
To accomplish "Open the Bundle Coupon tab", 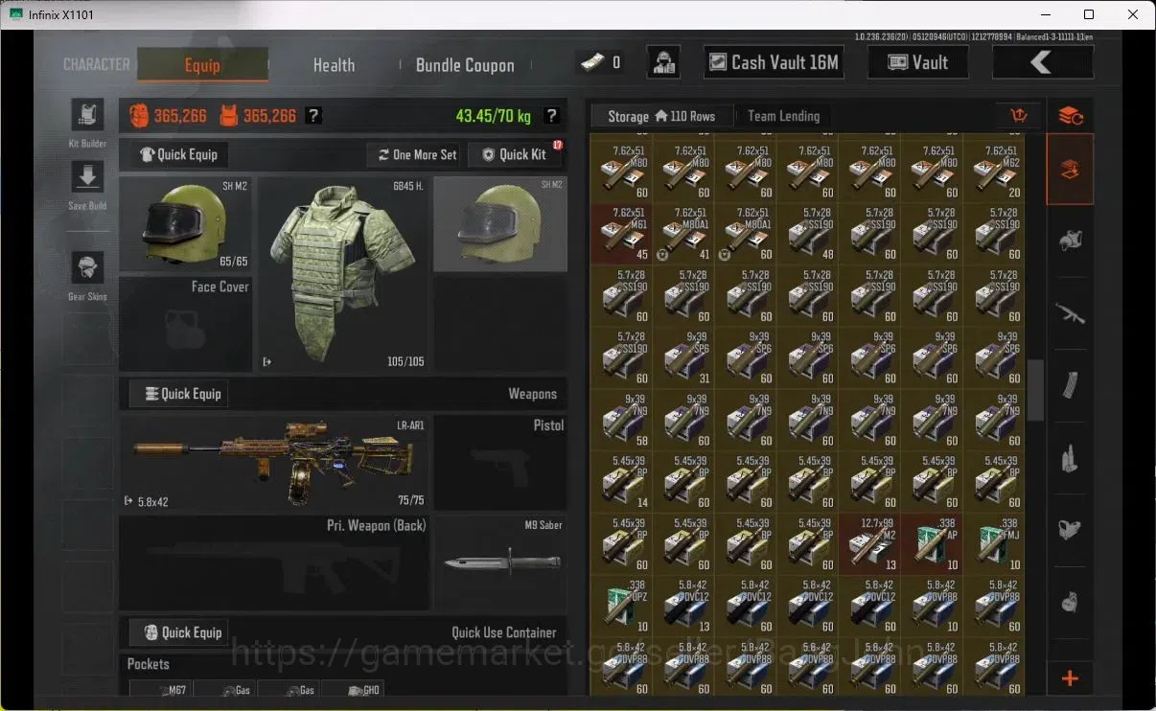I will 465,65.
